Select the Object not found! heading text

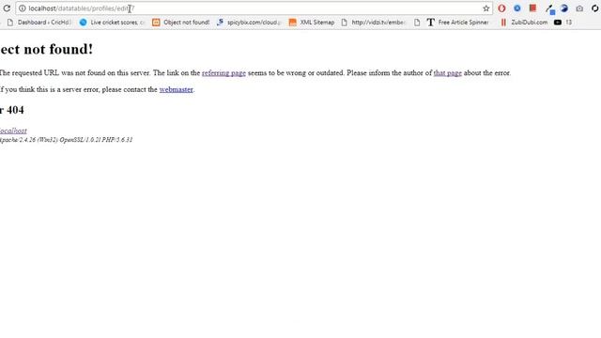46,49
